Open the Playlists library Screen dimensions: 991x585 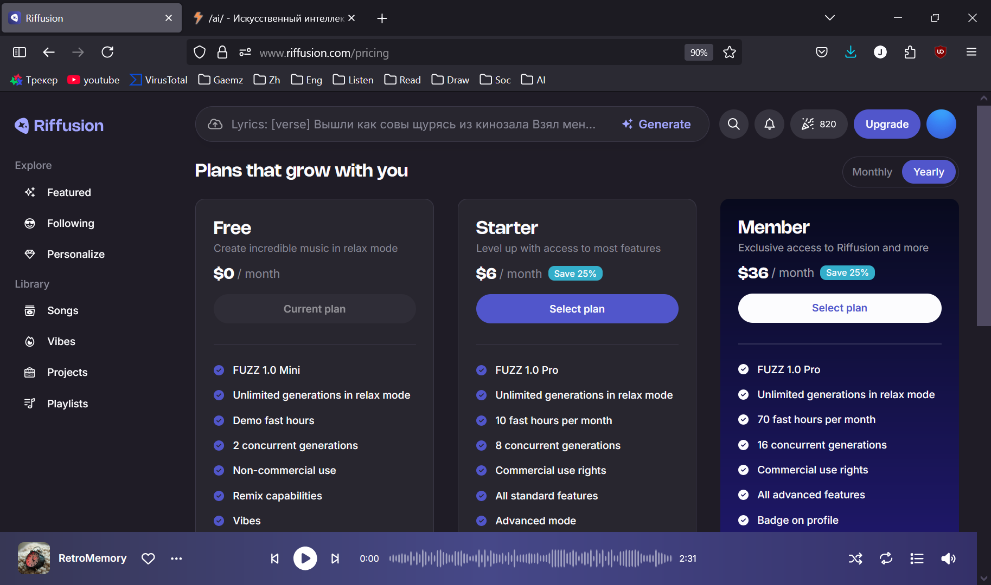(x=67, y=404)
